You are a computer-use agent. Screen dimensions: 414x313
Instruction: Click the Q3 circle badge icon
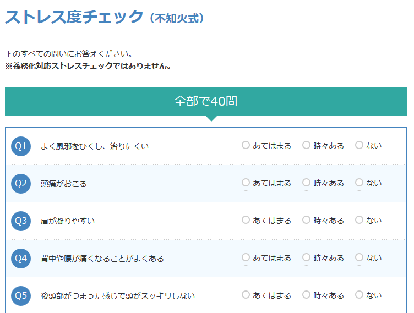click(x=21, y=221)
